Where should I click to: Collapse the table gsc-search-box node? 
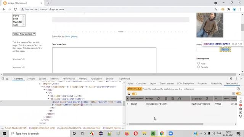42,87
